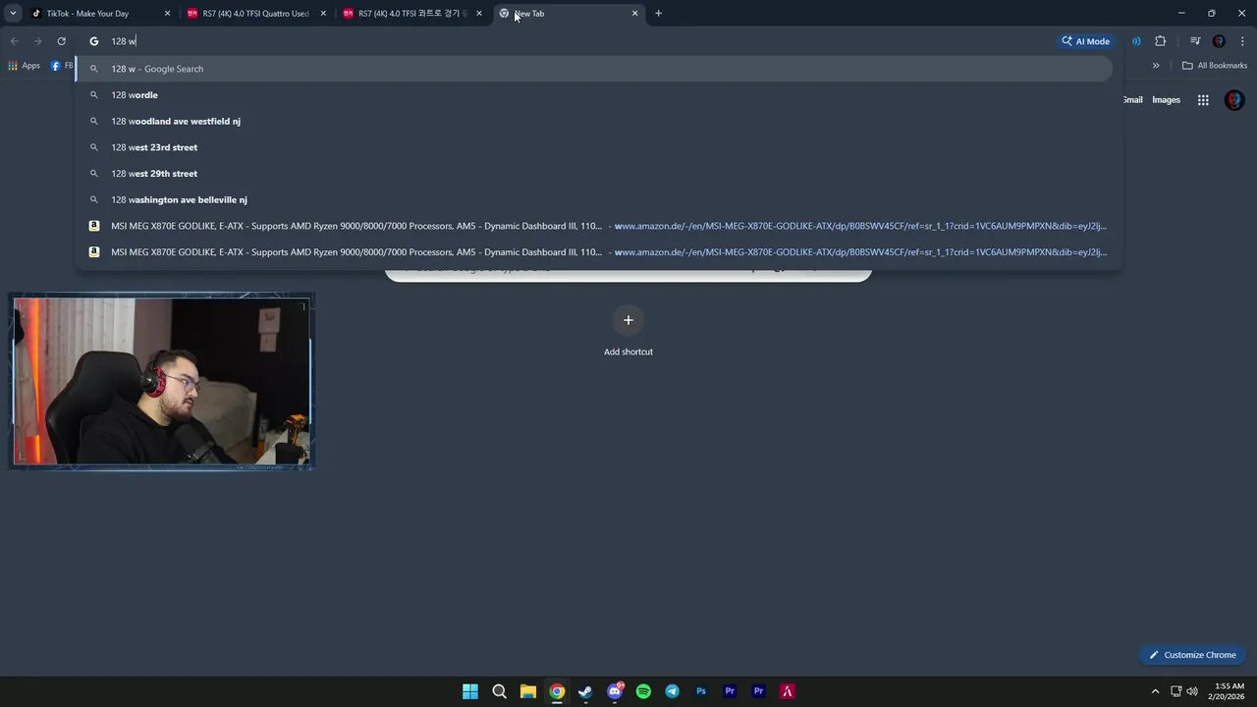
Task: Switch to the RS7 (4K) 4.0 TFSI Quattro Used tab
Action: [255, 14]
